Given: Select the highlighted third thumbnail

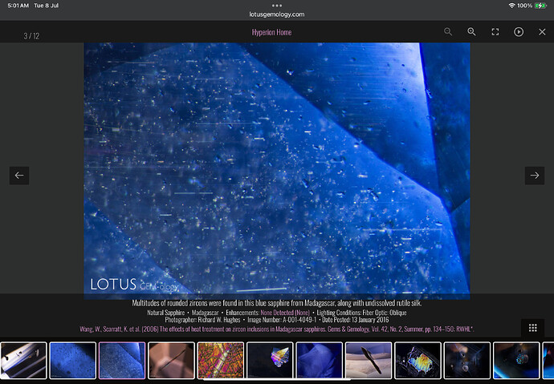Looking at the screenshot, I should [122, 361].
